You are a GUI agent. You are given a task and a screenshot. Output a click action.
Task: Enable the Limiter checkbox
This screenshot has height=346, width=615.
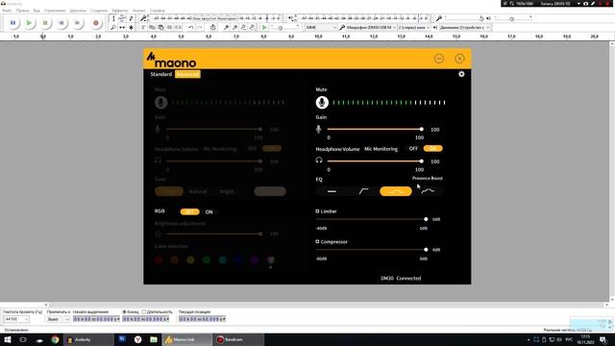[x=317, y=211]
